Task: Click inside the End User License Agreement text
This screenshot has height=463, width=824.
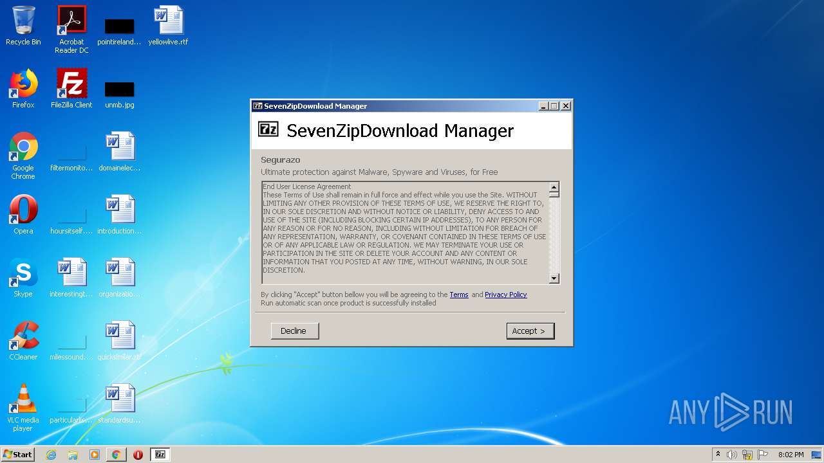Action: coord(405,232)
